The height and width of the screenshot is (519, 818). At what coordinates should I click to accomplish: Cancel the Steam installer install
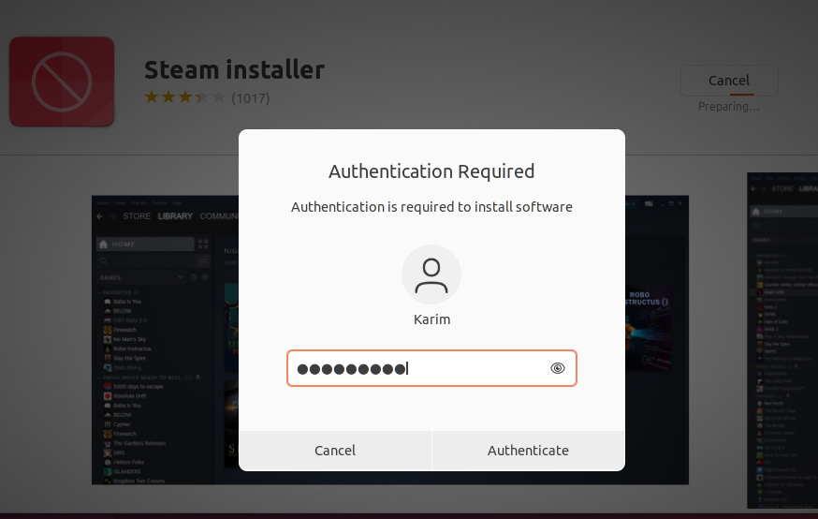(x=729, y=81)
